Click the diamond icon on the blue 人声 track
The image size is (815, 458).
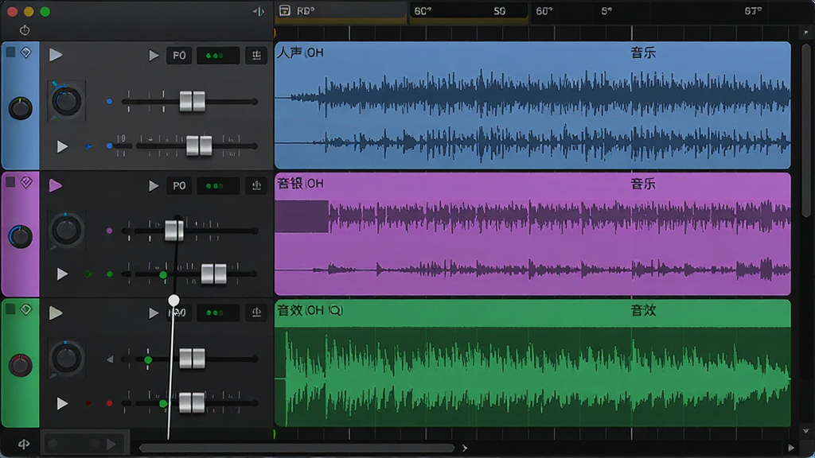coord(26,52)
